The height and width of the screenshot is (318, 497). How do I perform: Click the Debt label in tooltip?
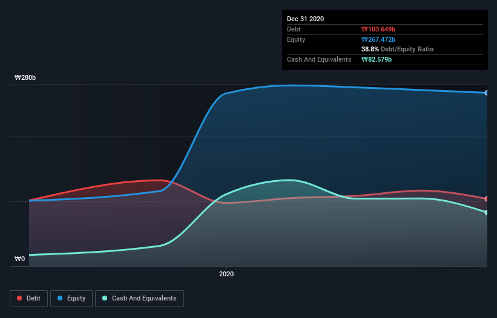click(x=294, y=29)
